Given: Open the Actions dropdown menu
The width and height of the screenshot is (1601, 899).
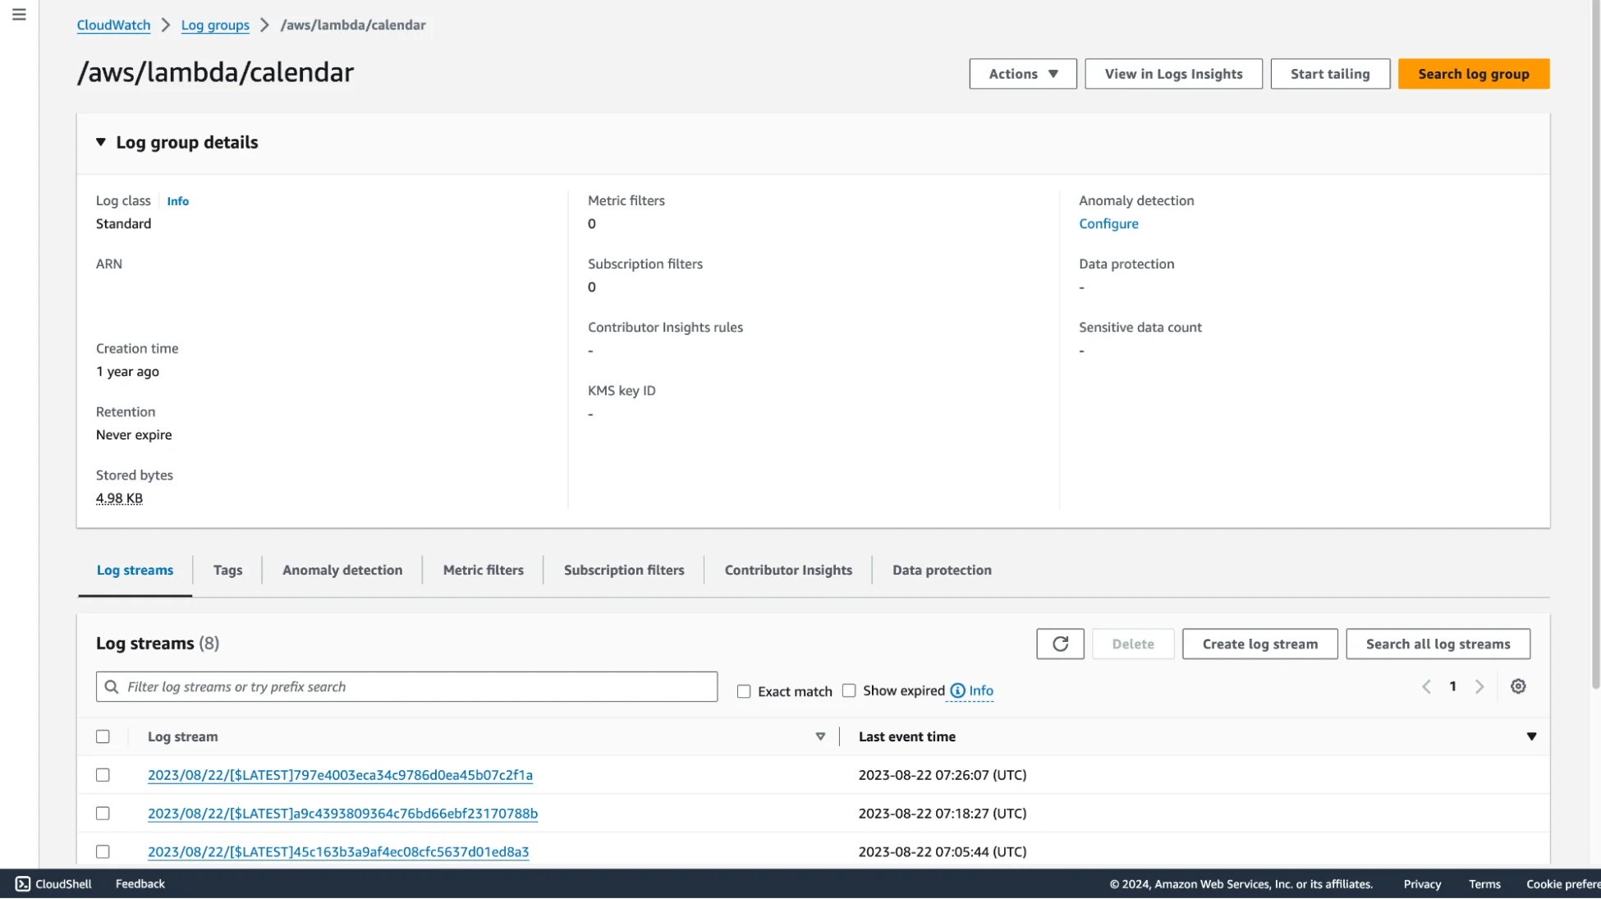Looking at the screenshot, I should 1023,74.
